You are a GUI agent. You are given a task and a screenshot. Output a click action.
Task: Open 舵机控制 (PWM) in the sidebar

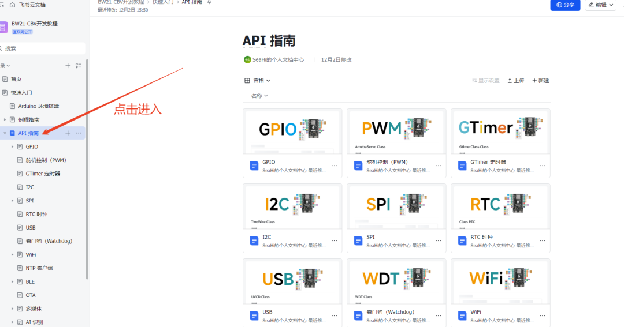coord(46,160)
